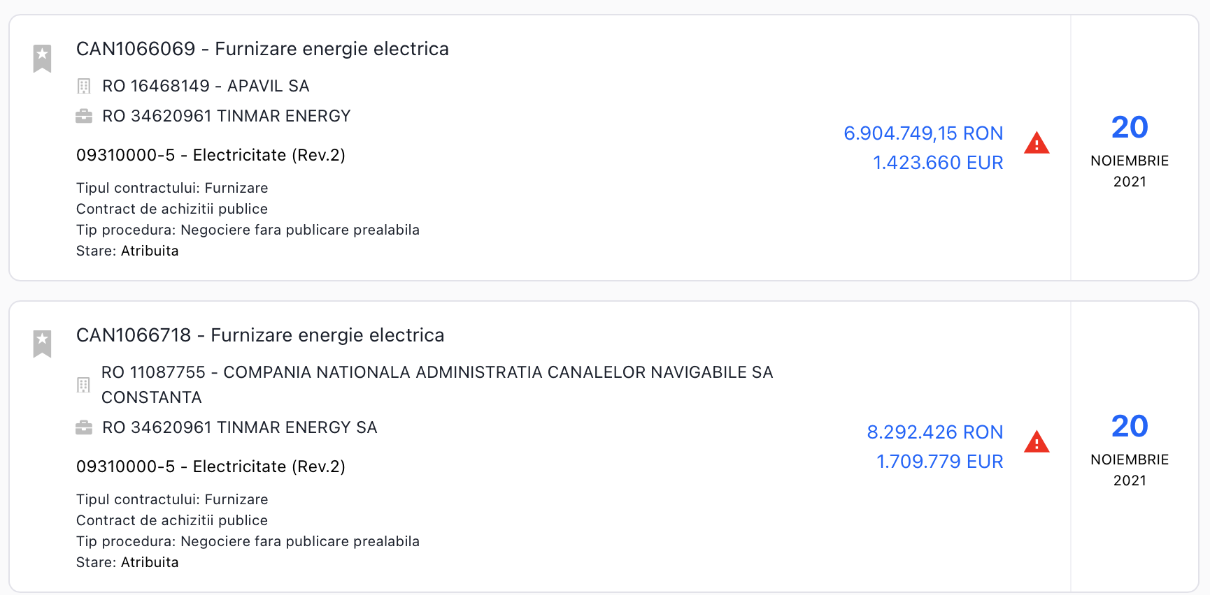Image resolution: width=1210 pixels, height=595 pixels.
Task: Bookmark the CAN1066069 contract
Action: (43, 58)
